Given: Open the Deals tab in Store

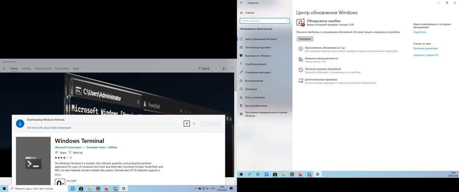Looking at the screenshot, I should click(76, 69).
